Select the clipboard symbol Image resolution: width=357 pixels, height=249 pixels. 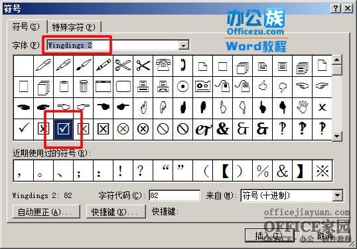coord(64,87)
